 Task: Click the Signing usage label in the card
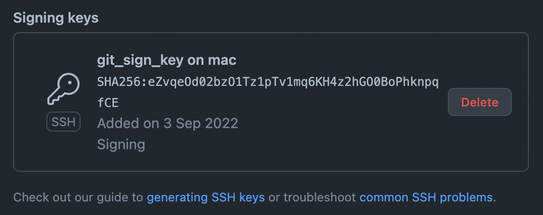(x=121, y=144)
